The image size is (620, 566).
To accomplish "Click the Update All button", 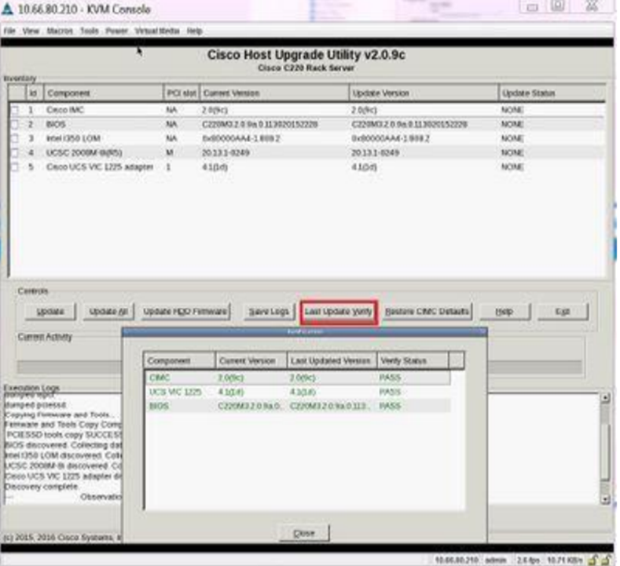I will pos(108,312).
